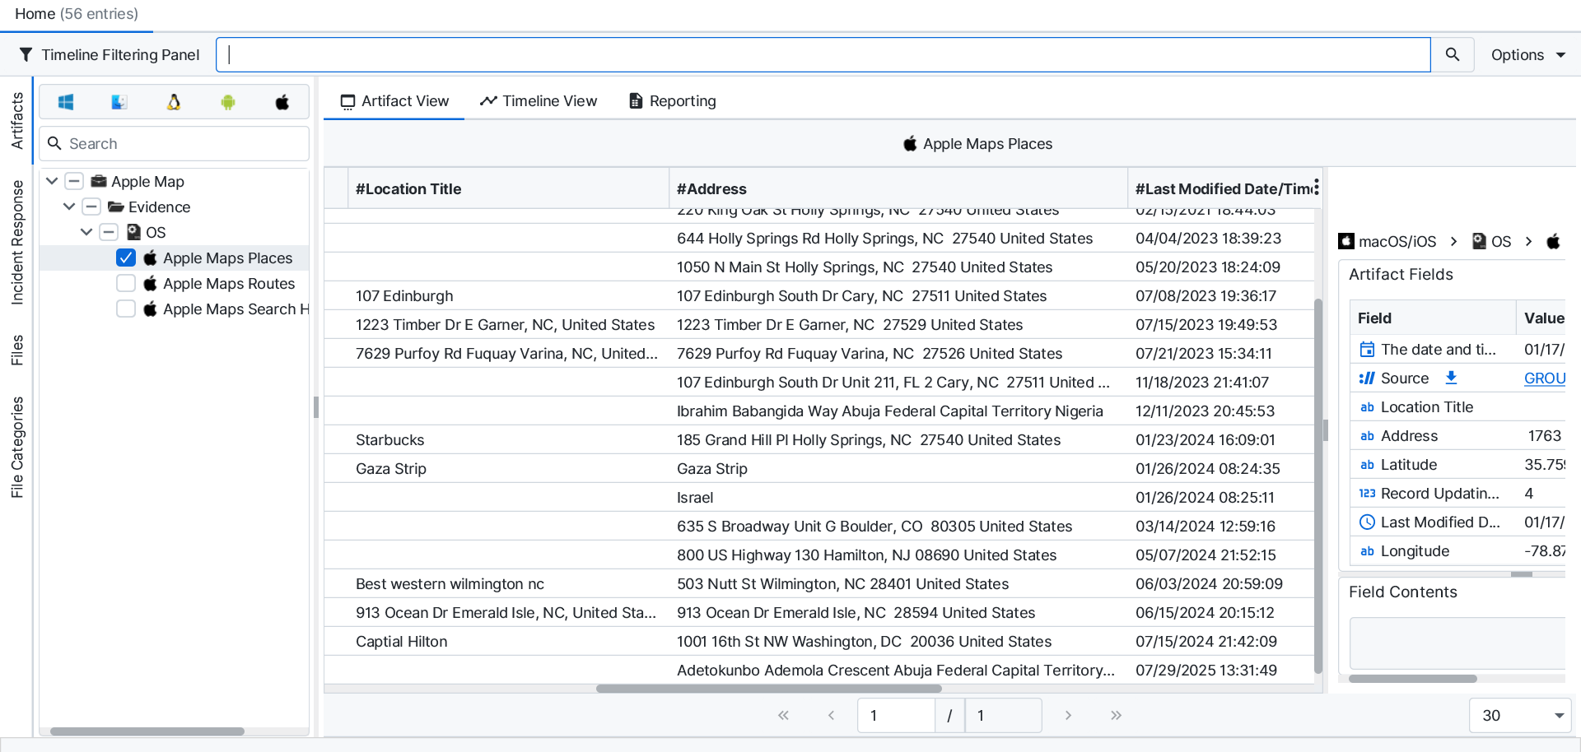Uncheck Apple Maps Places checkbox
Viewport: 1581px width, 752px height.
pyautogui.click(x=126, y=258)
